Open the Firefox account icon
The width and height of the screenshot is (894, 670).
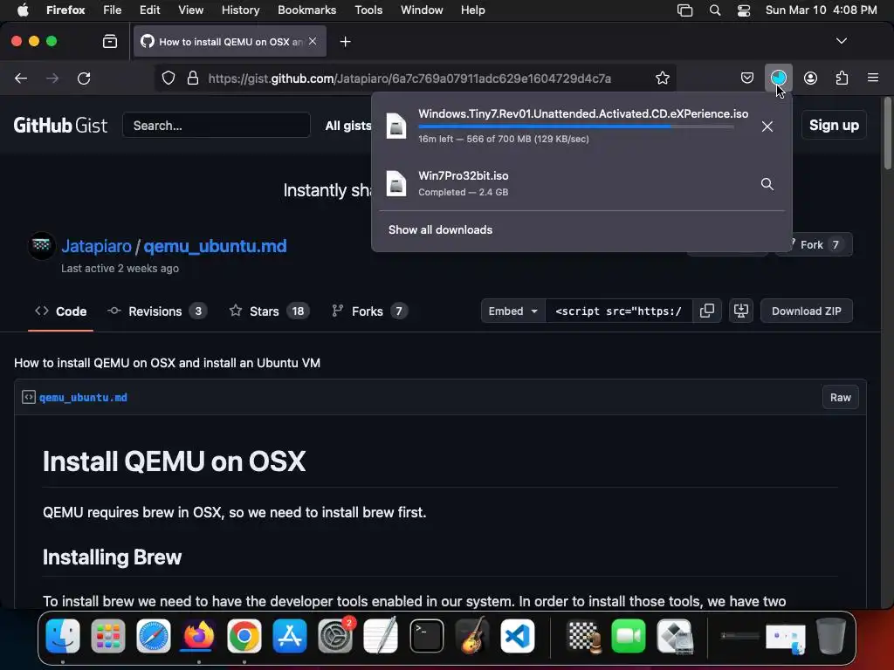click(810, 78)
